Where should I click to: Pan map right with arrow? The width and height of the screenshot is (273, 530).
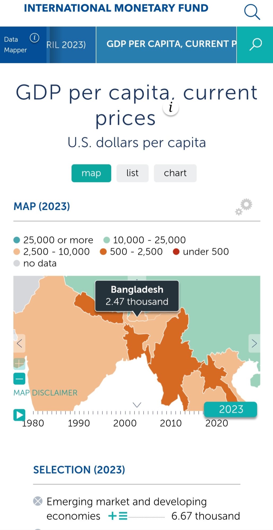coord(254,343)
